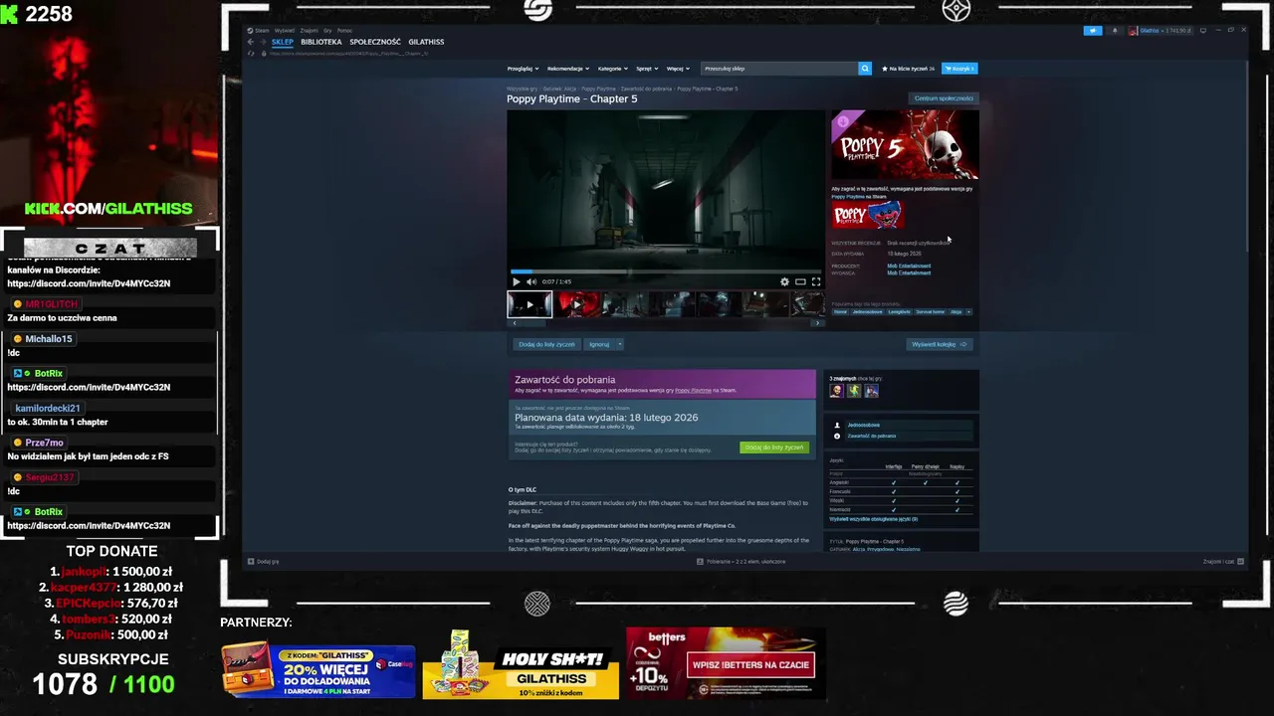Open second friend avatar wanting this game
Viewport: 1274px width, 716px height.
click(x=854, y=391)
